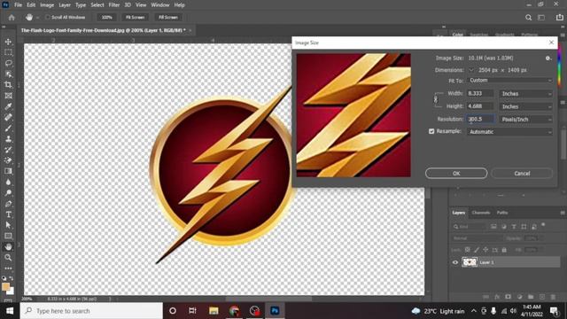Open the Width units dropdown
Image resolution: width=567 pixels, height=319 pixels.
(526, 94)
